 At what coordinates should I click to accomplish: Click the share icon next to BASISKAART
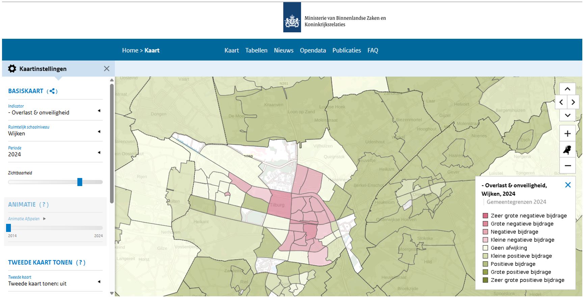52,91
